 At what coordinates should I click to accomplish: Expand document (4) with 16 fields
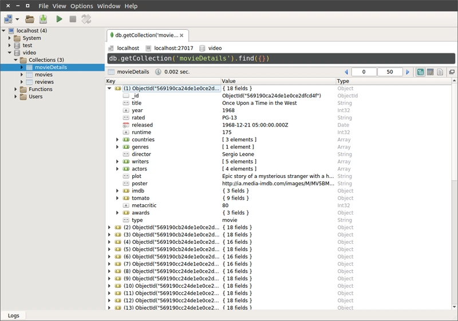[x=109, y=241]
